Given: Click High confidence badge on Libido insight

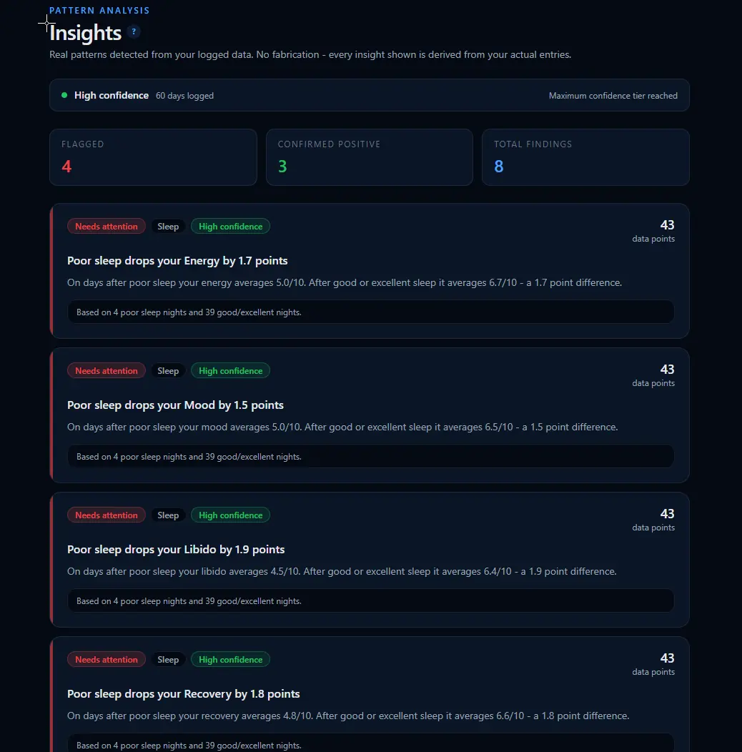Looking at the screenshot, I should (231, 515).
